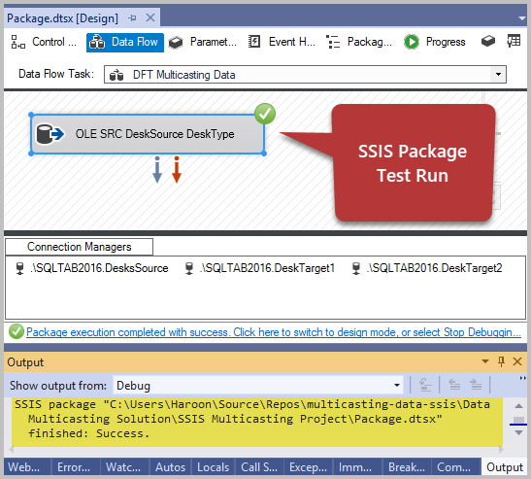Switch to the Progress tab
The image size is (531, 479).
(435, 43)
